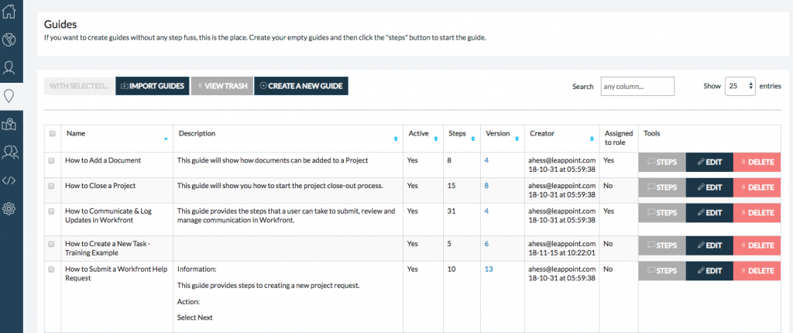
Task: Focus the Search any column input field
Action: pos(637,87)
